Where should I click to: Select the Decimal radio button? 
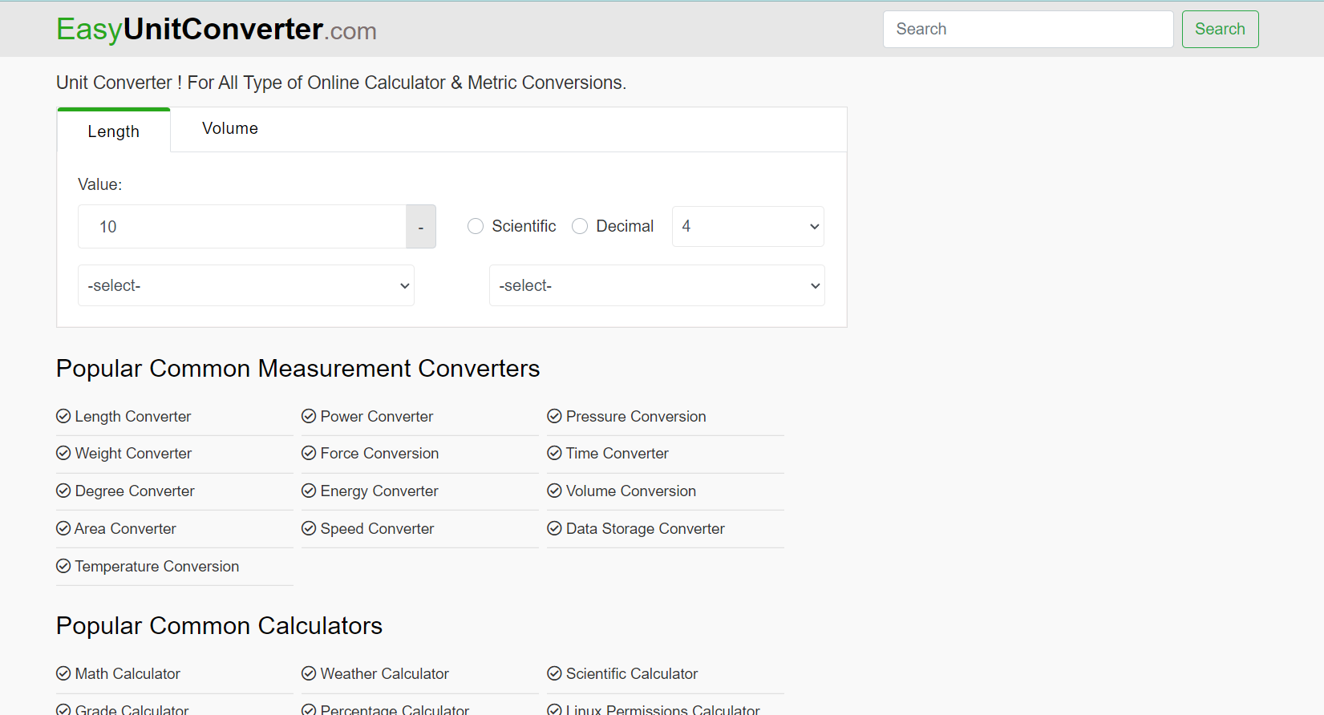tap(580, 226)
